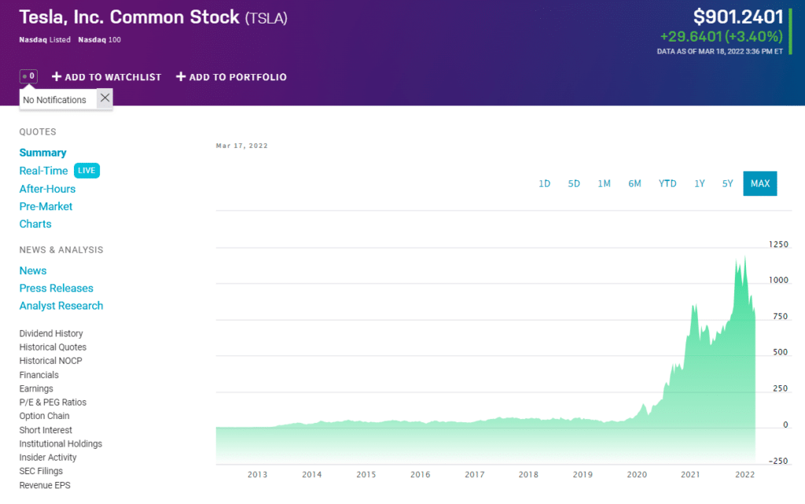View P/E & PEG Ratios
Image resolution: width=805 pixels, height=504 pixels.
tap(53, 403)
